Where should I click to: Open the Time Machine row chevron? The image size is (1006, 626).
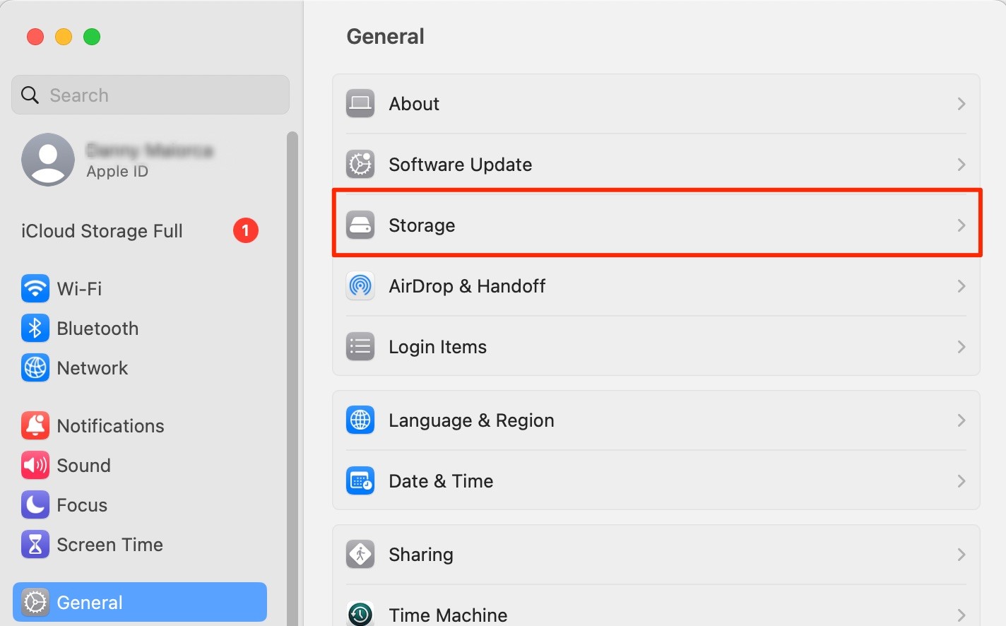pos(961,615)
